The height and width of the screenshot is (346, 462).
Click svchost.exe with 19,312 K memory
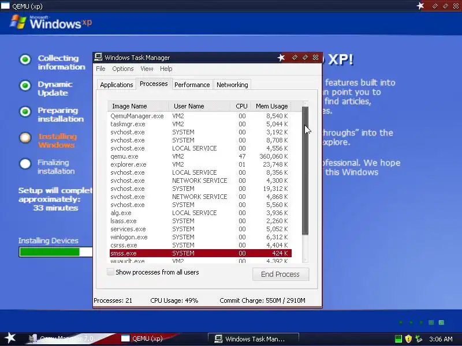coord(200,189)
